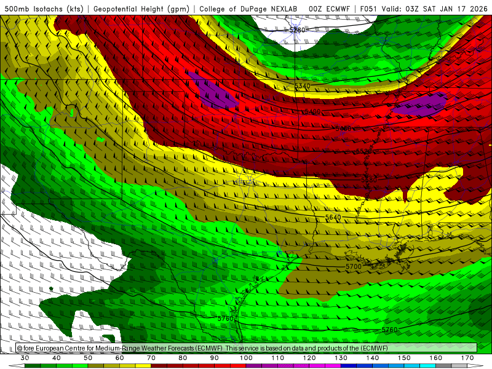
Task: Click the 5280 height contour label
Action: (x=297, y=30)
